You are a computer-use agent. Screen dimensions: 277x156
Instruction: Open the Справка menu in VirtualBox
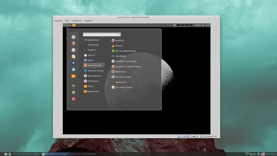pos(88,21)
